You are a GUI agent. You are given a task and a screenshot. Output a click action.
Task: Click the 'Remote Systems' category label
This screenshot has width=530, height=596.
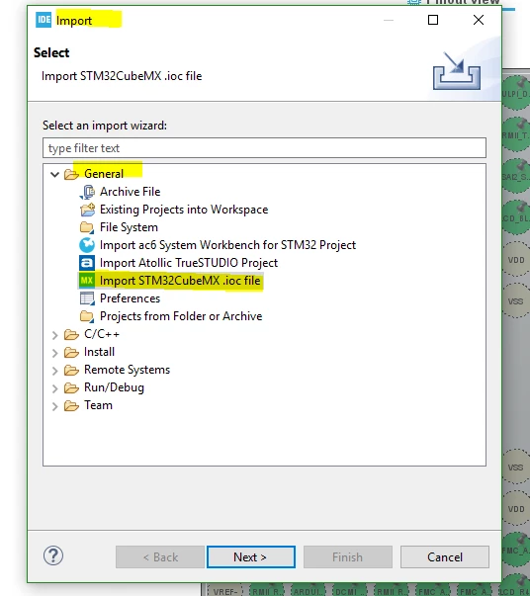127,370
